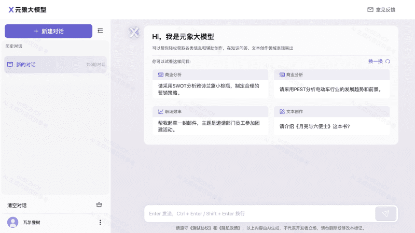Viewport: 415px width, 233px height.
Task: Start a new chat with 新建对话
Action: [48, 31]
